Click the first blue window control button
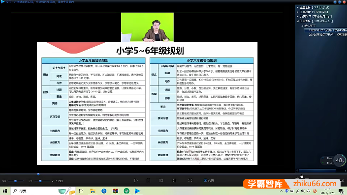The image size is (347, 195). [335, 2]
